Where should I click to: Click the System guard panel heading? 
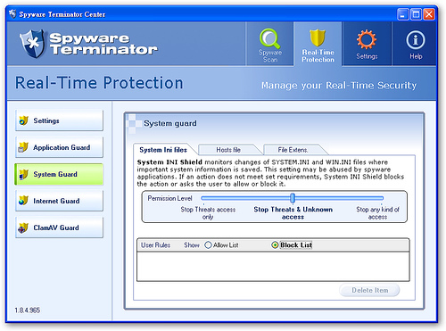tap(170, 123)
